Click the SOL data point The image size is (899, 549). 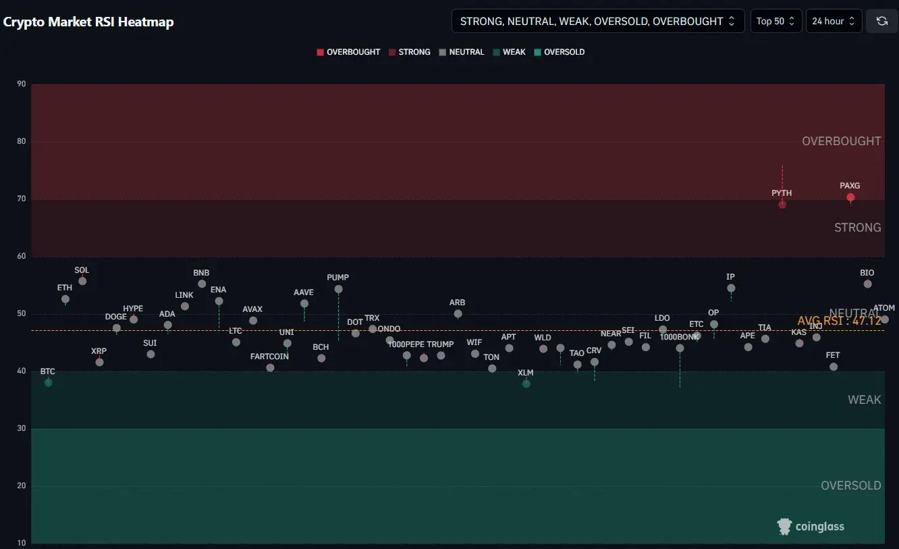pos(82,281)
